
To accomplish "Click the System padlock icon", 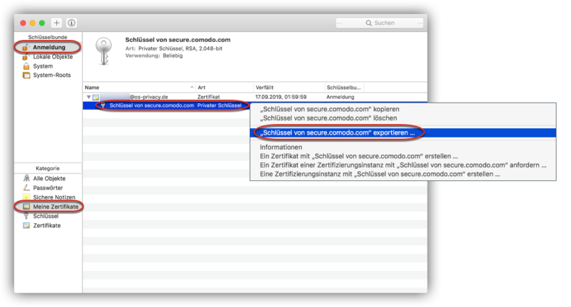I will 26,66.
